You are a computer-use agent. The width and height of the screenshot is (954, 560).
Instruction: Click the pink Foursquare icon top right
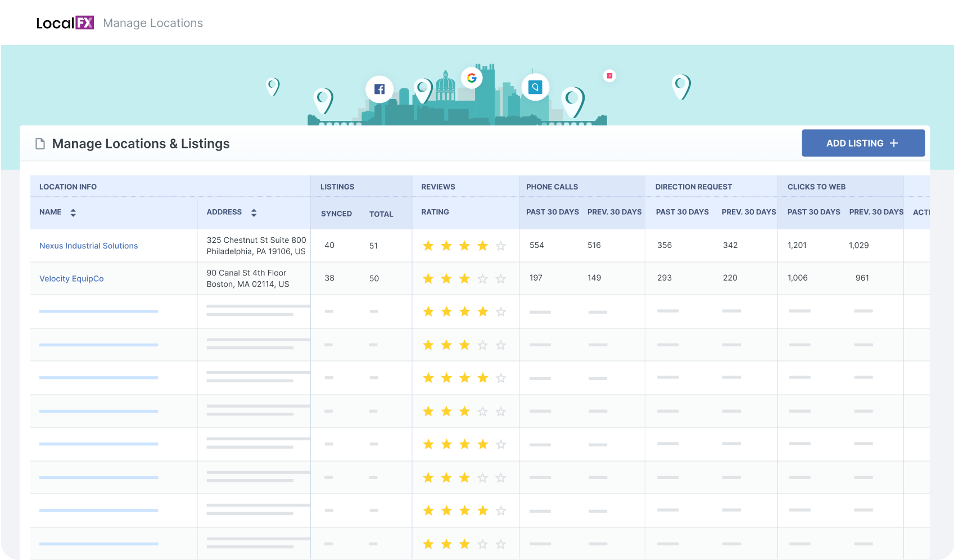(609, 75)
